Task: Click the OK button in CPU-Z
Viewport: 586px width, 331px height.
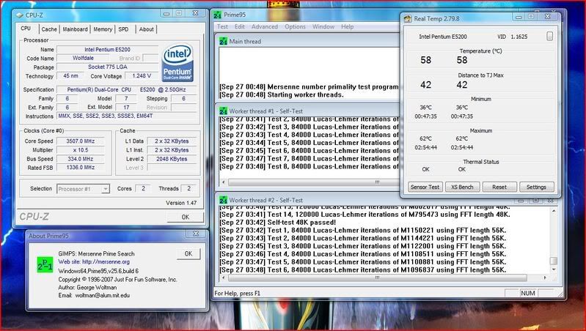Action: tap(186, 217)
